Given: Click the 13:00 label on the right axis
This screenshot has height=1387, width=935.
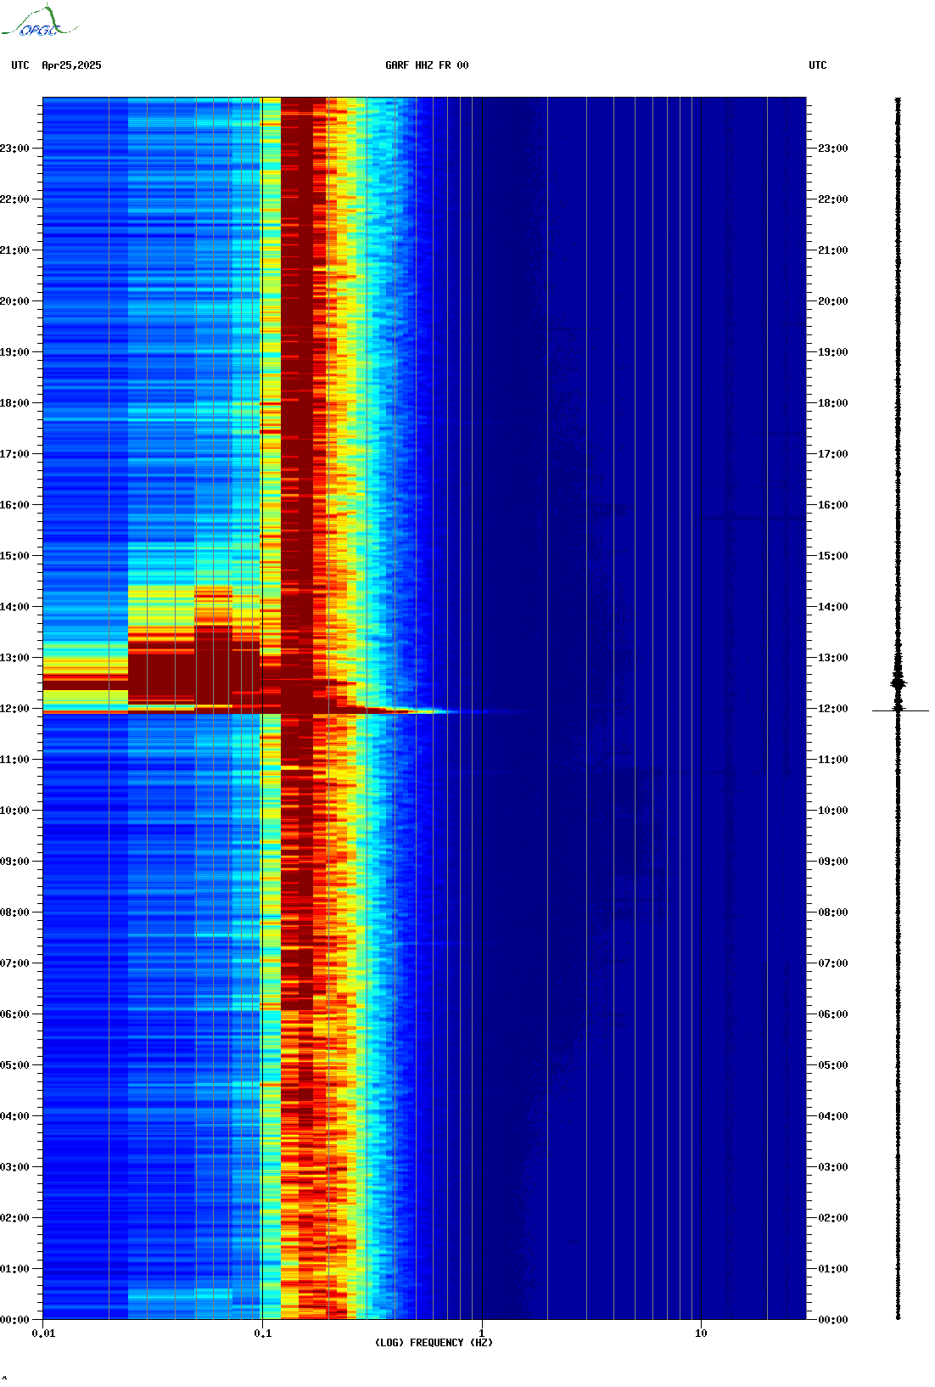Looking at the screenshot, I should [x=833, y=658].
